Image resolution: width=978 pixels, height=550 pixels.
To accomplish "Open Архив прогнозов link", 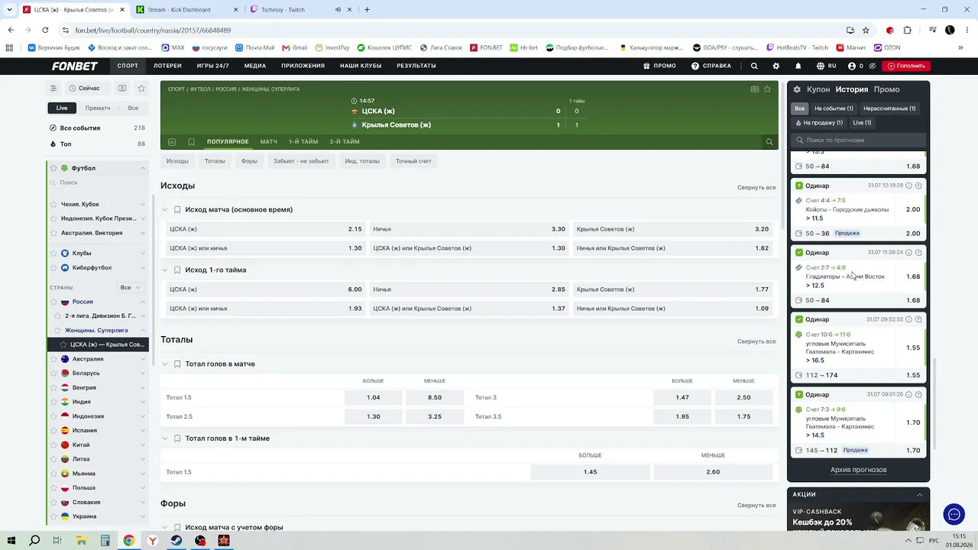I will click(x=859, y=470).
